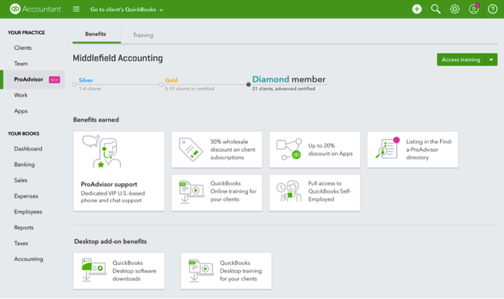Open Taxes in the sidebar
Image resolution: width=504 pixels, height=299 pixels.
(21, 243)
